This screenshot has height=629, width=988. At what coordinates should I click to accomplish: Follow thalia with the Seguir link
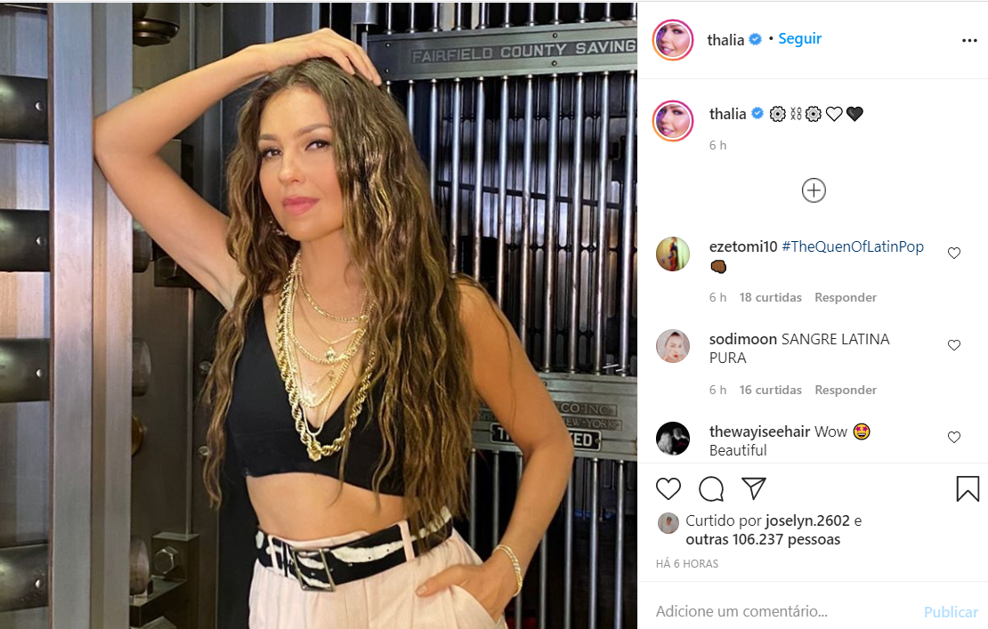799,38
